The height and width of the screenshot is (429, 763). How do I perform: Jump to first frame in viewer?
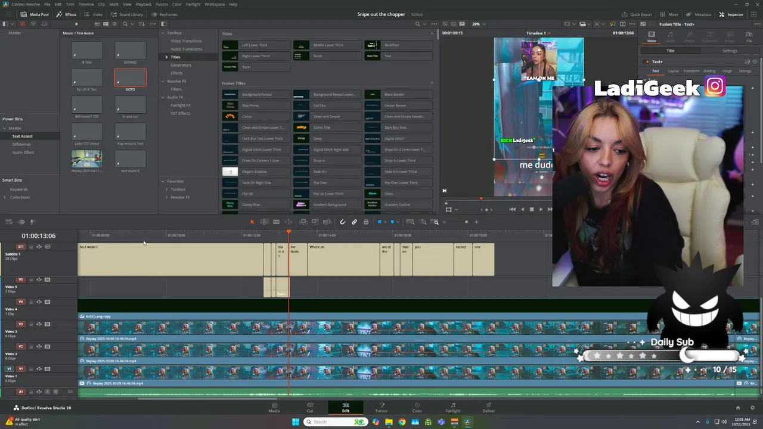click(513, 209)
